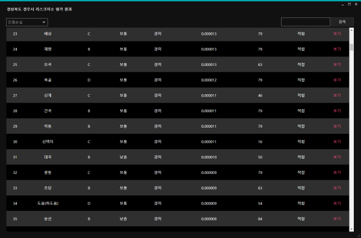Open the 보기 link for row 34
361x238 pixels.
point(337,203)
